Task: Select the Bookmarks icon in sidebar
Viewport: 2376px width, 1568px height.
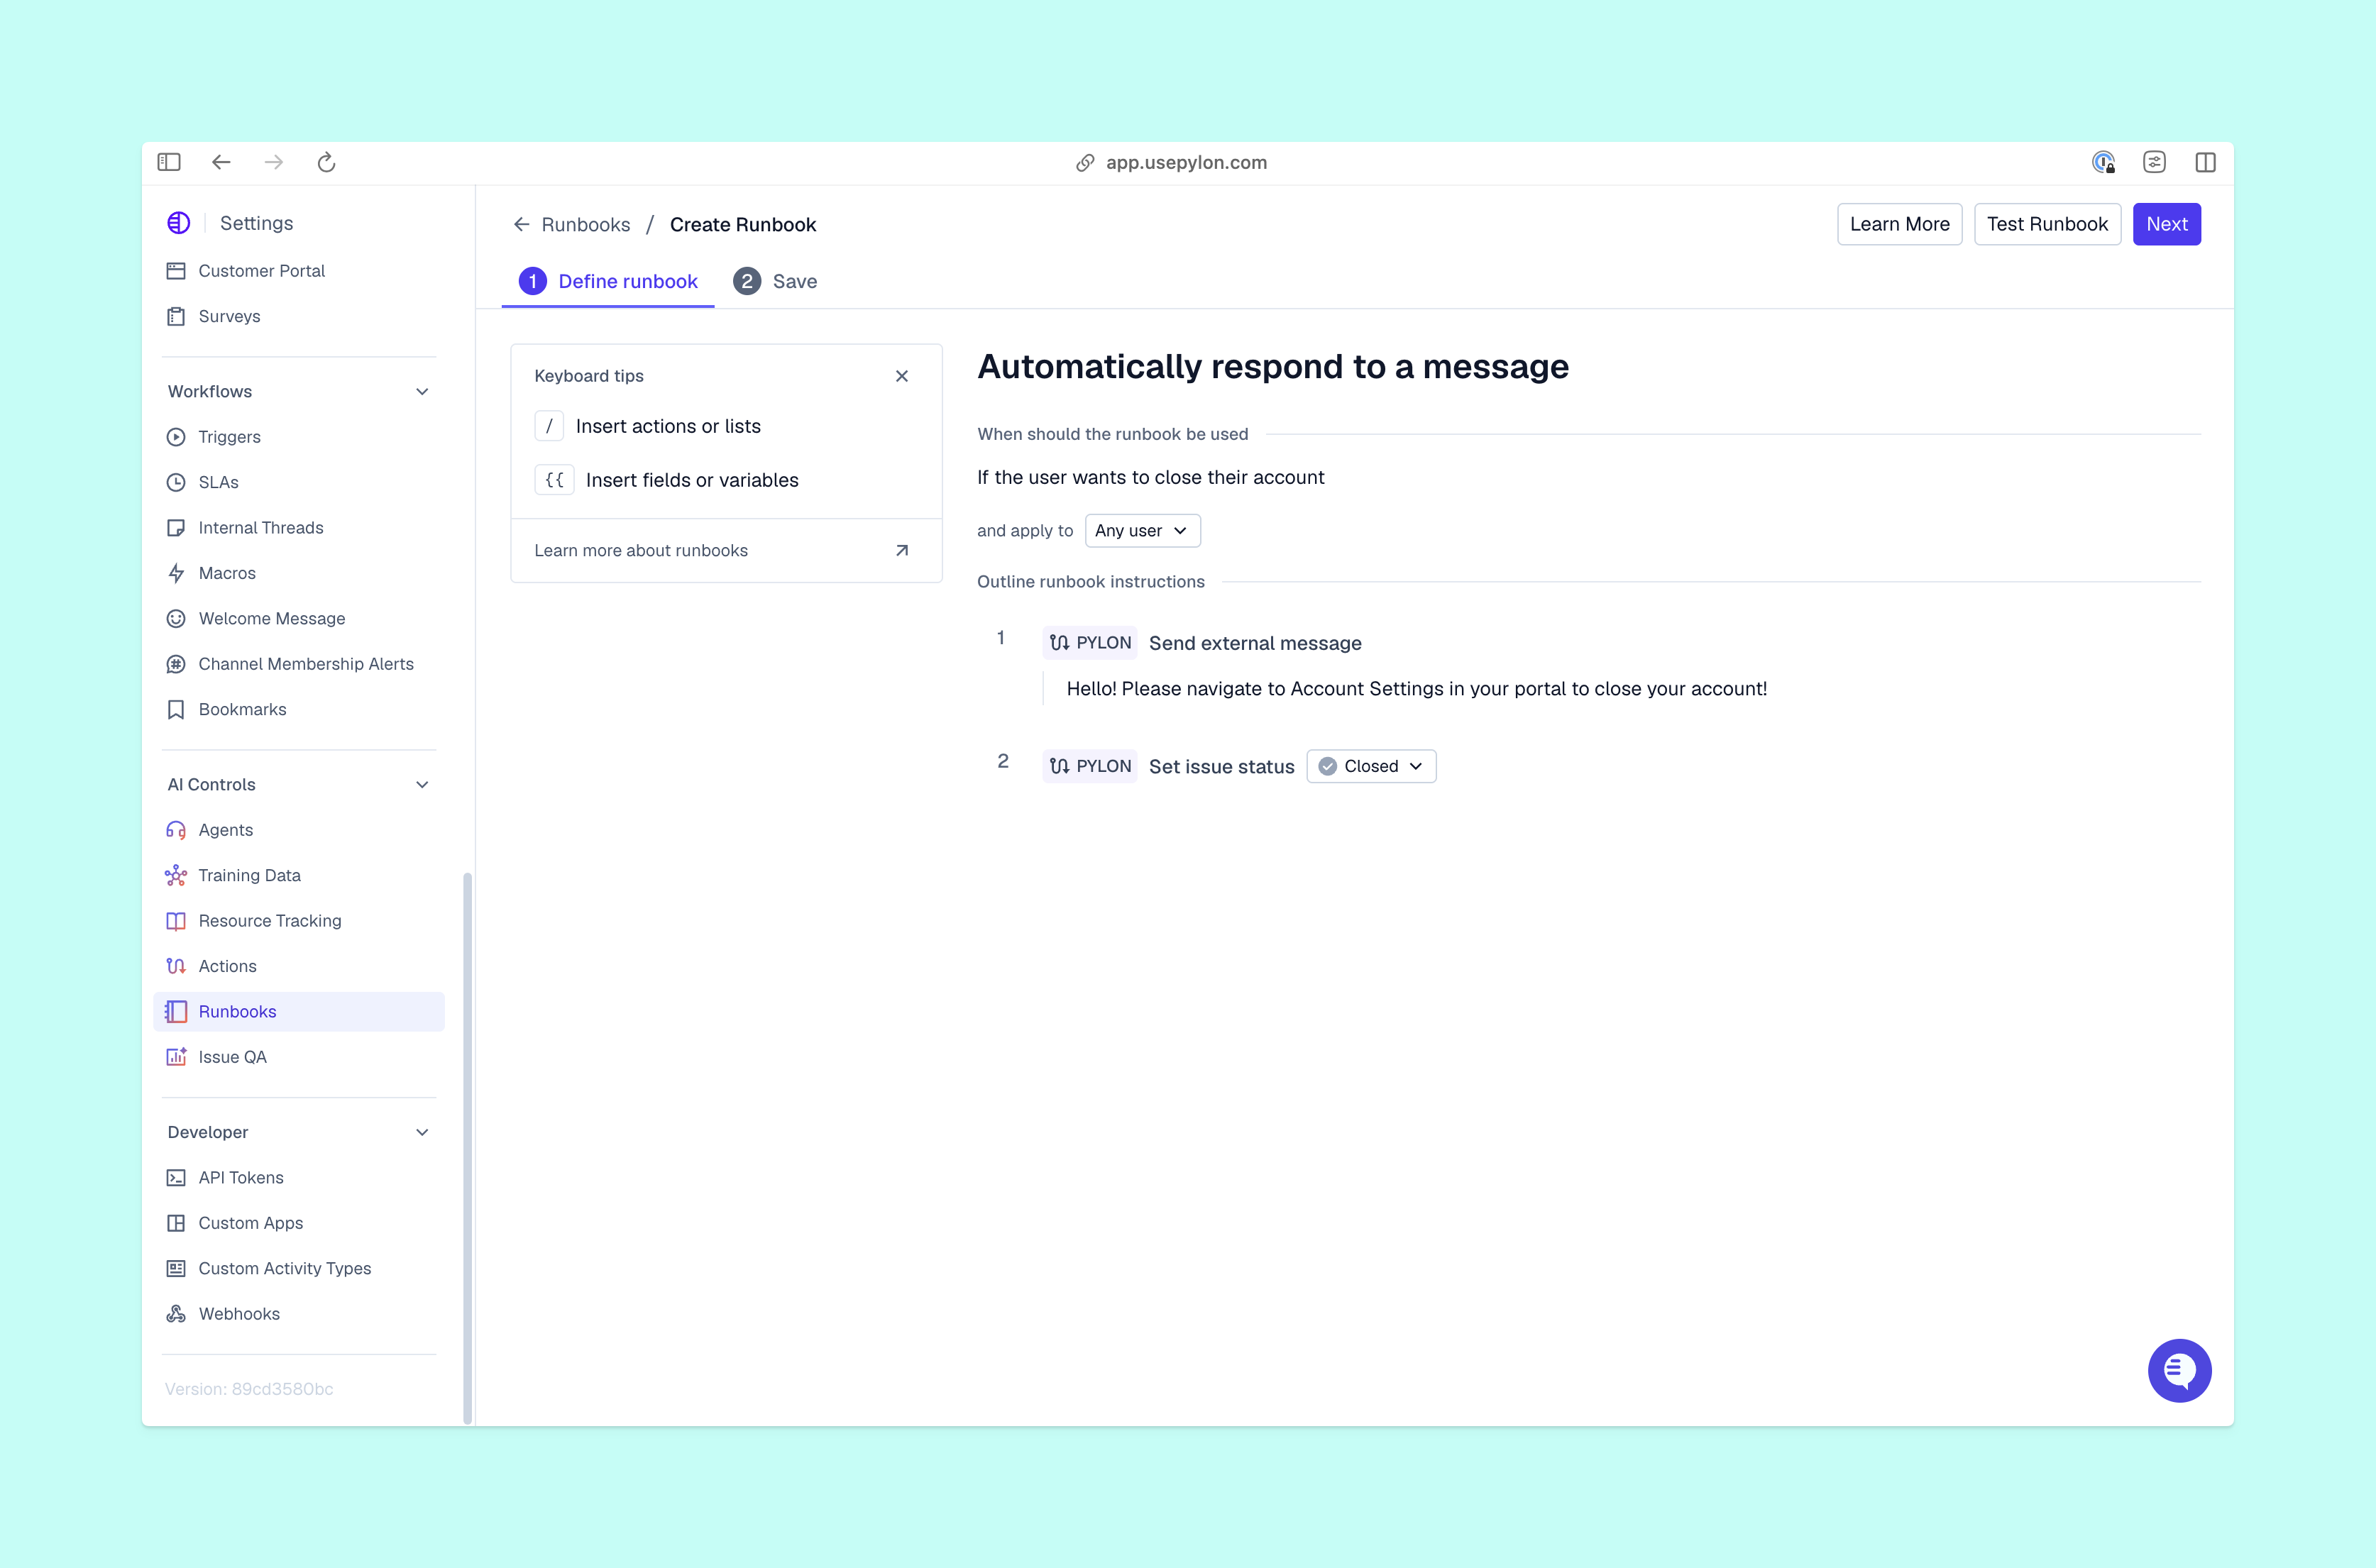Action: click(176, 709)
